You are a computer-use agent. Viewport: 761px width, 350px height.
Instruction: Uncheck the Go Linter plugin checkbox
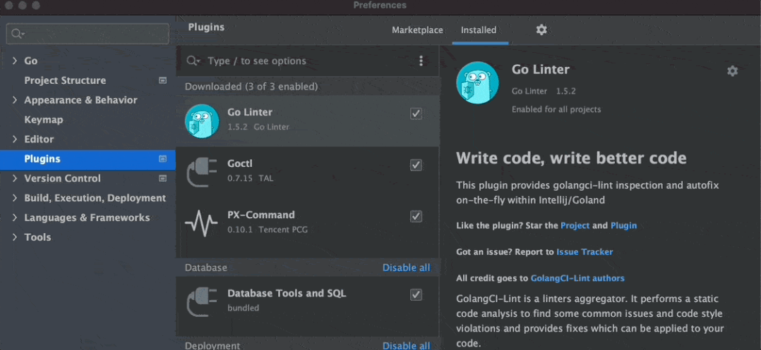point(416,114)
